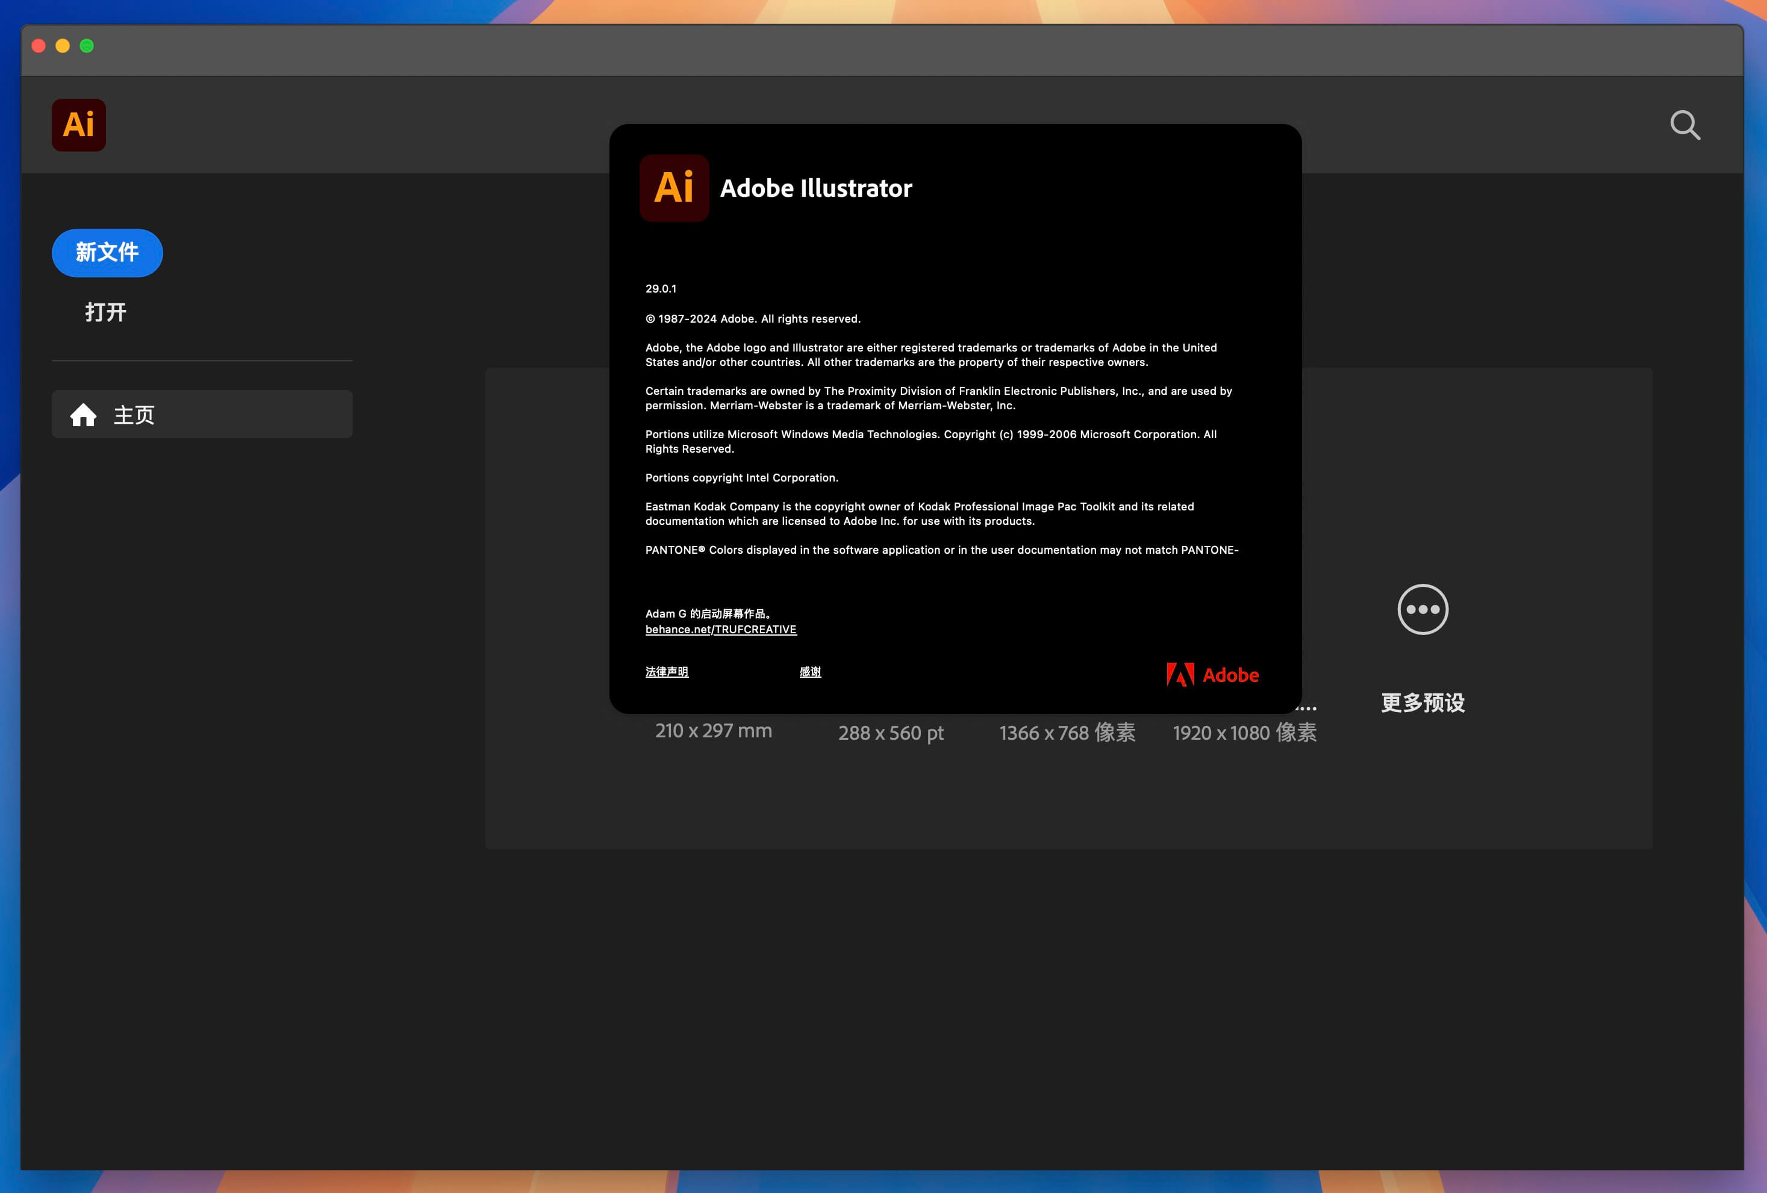Select the 1366 x 768 像素 preset
Screen dimensions: 1767x1193
coord(1067,733)
